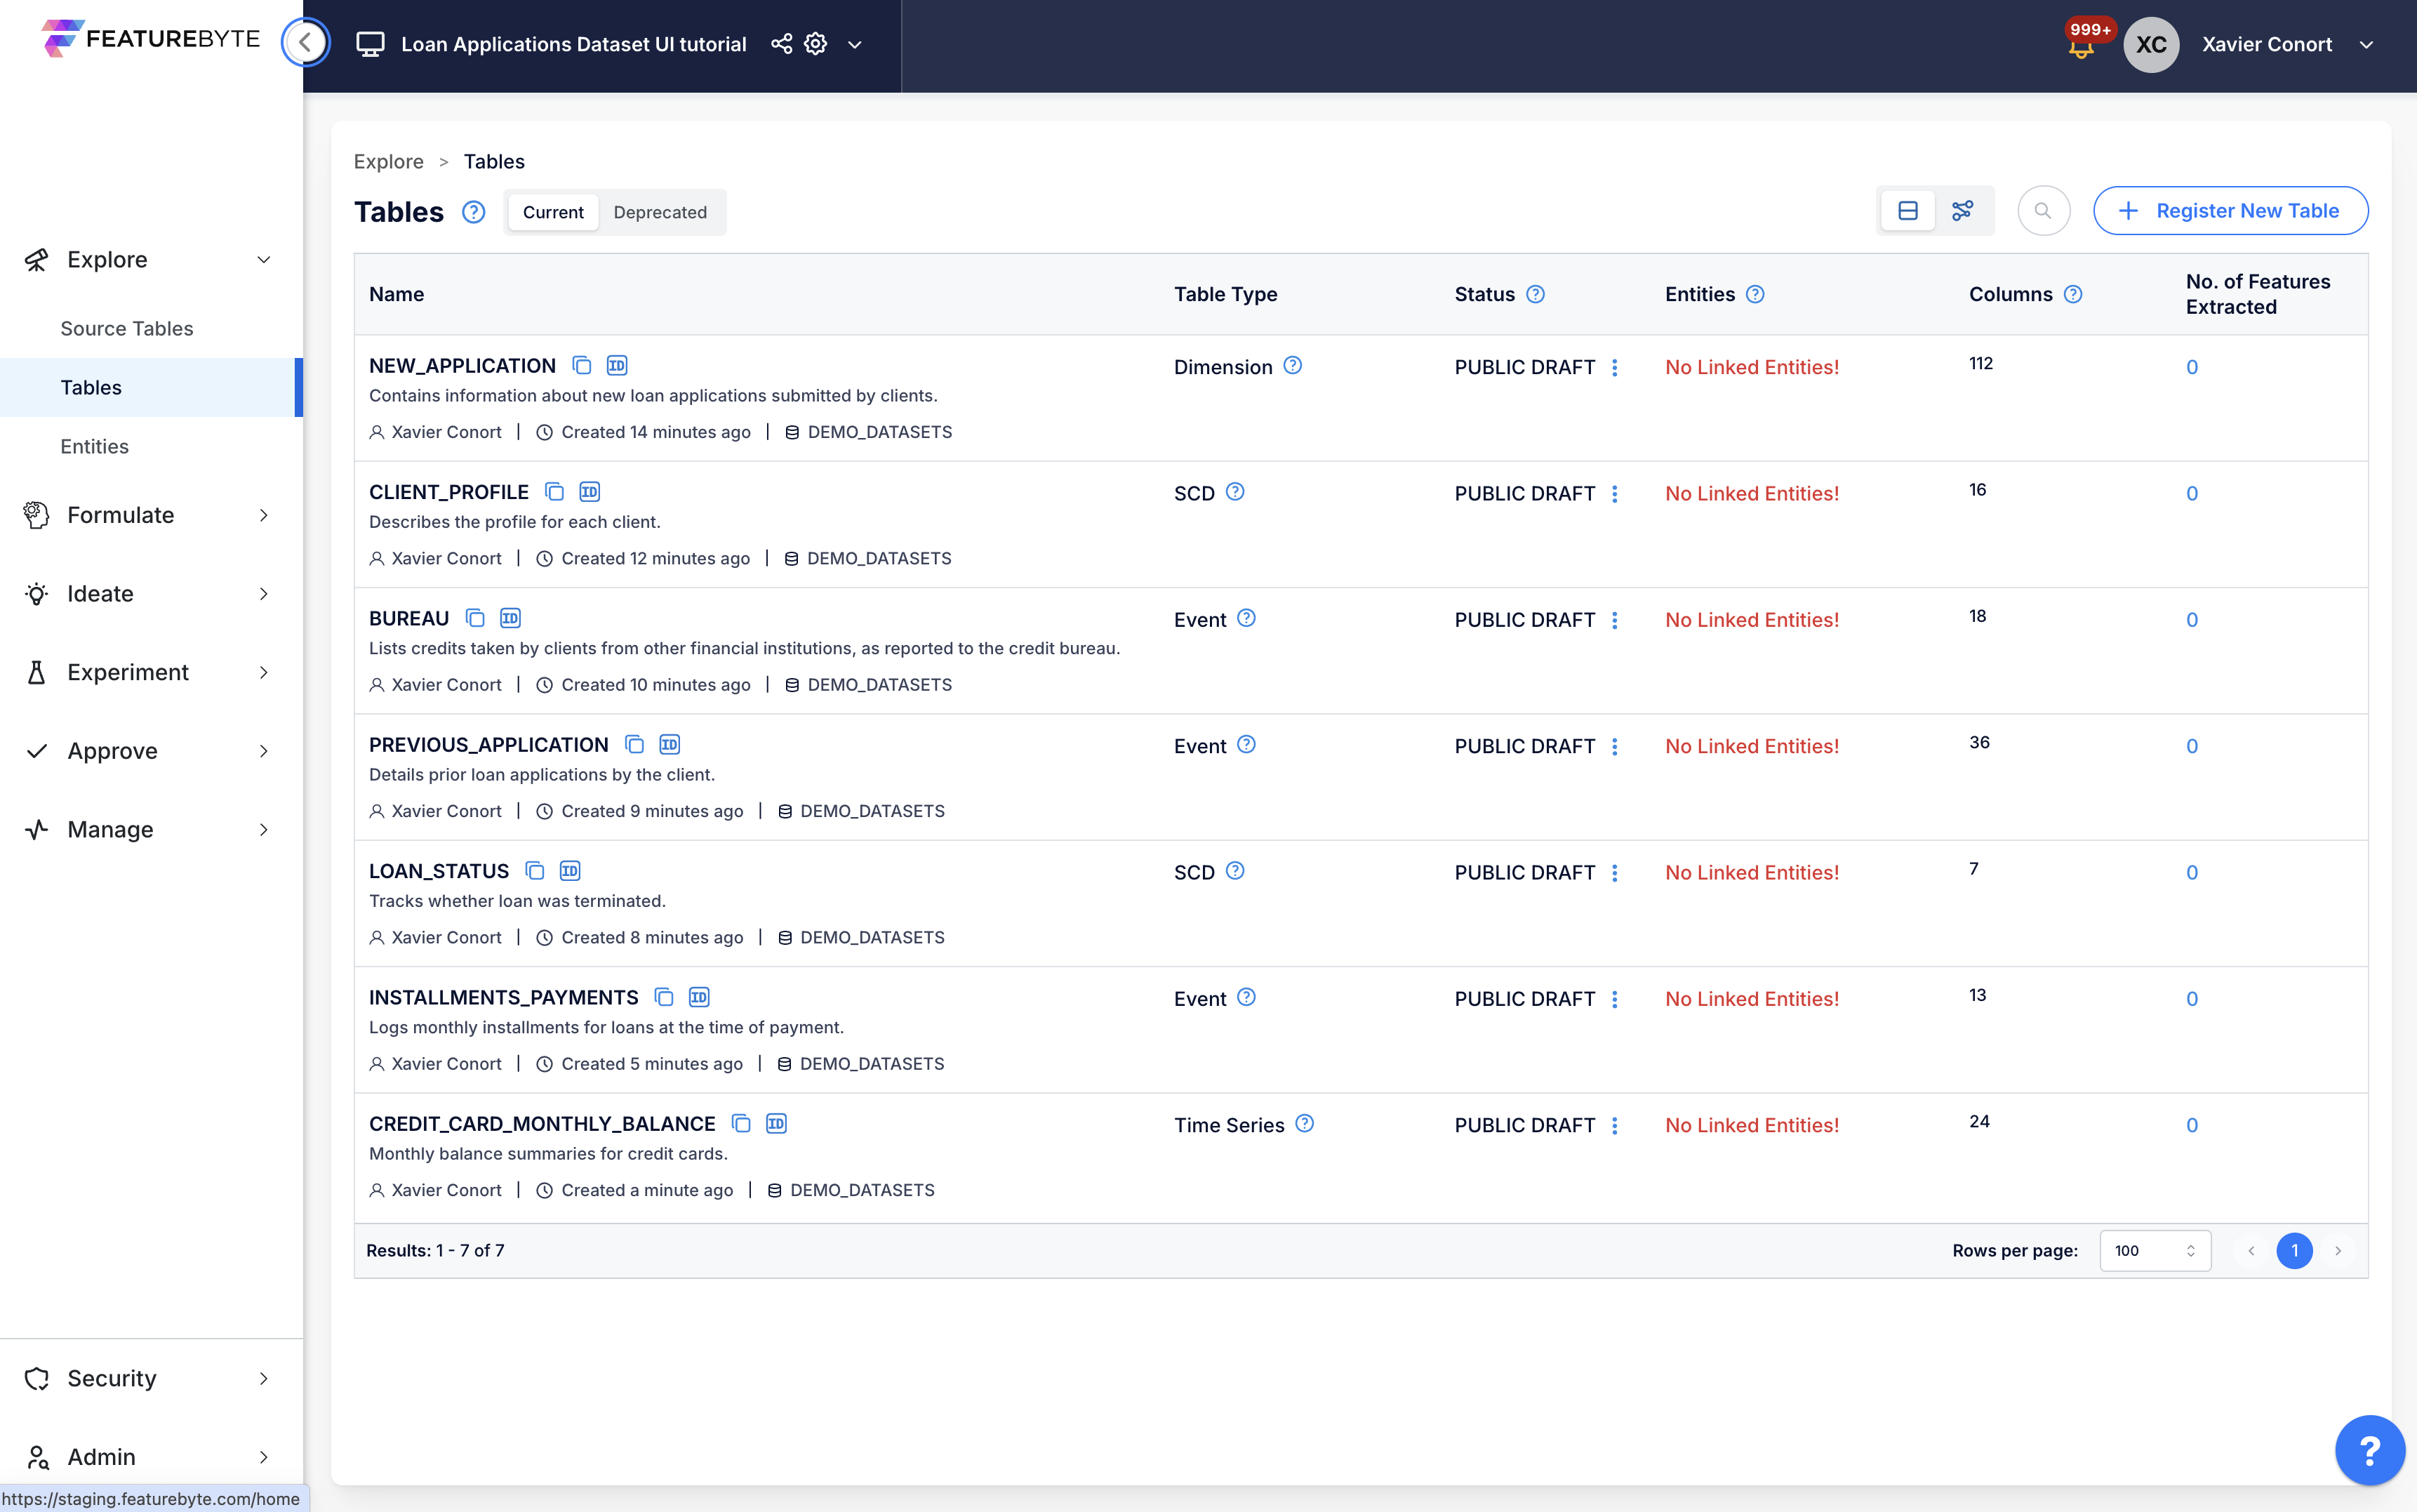Click the FeatureByte logo
Screen dimensions: 2417x1512
151,39
